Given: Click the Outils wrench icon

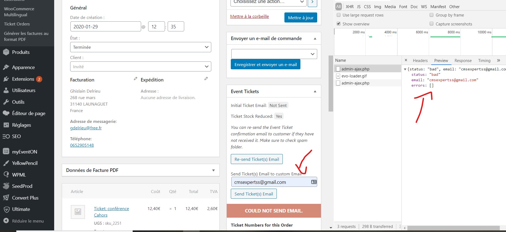Looking at the screenshot, I should point(6,102).
